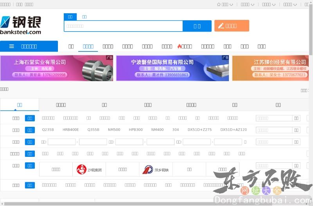The height and width of the screenshot is (206, 313).
Task: Click the pencil icon on the orange button
Action: pyautogui.click(x=221, y=26)
